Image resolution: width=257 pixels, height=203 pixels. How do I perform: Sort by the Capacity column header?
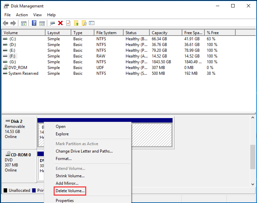[160, 33]
